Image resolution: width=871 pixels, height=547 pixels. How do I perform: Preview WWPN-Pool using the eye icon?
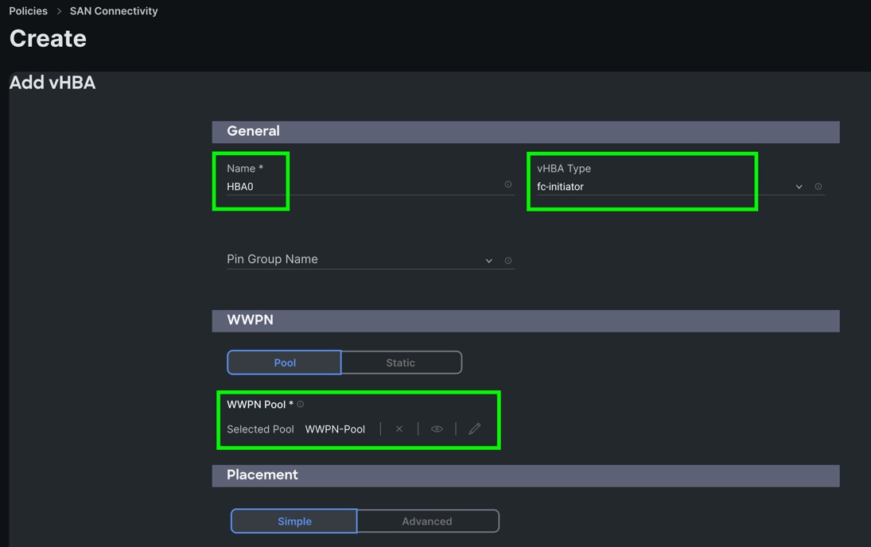coord(437,429)
